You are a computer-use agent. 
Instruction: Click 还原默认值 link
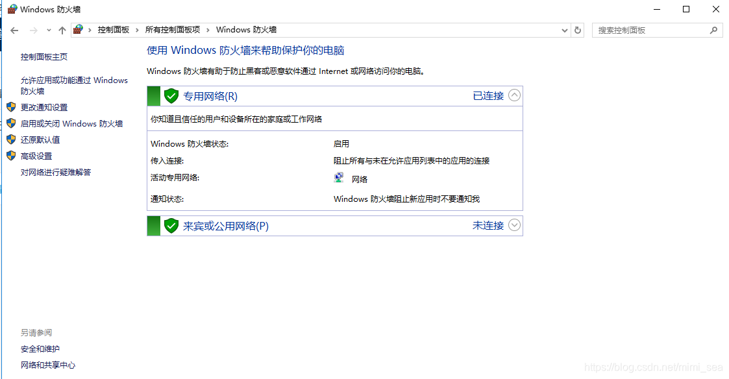pyautogui.click(x=40, y=140)
